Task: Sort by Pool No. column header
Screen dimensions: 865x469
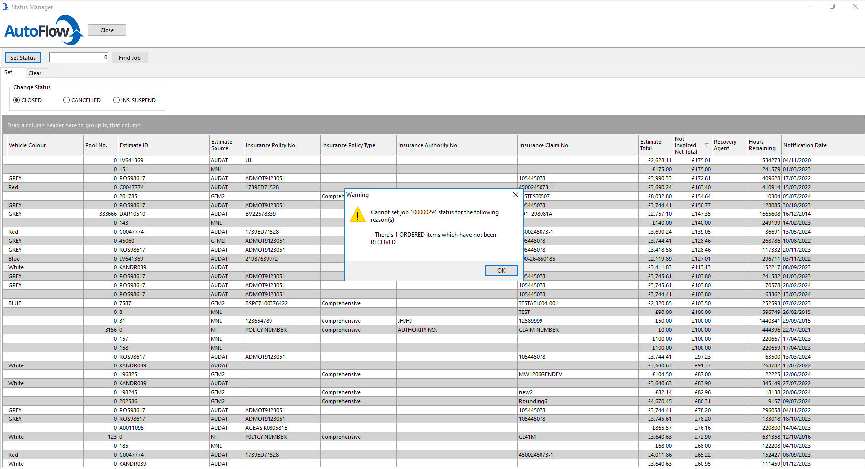Action: tap(101, 145)
